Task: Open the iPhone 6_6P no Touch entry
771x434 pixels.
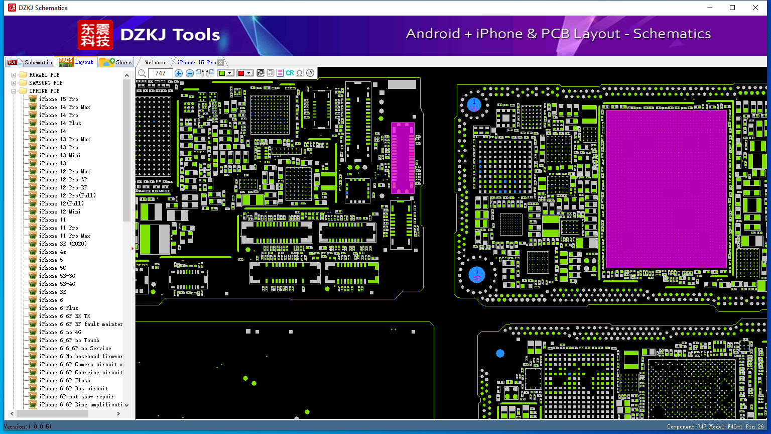Action: click(x=69, y=340)
